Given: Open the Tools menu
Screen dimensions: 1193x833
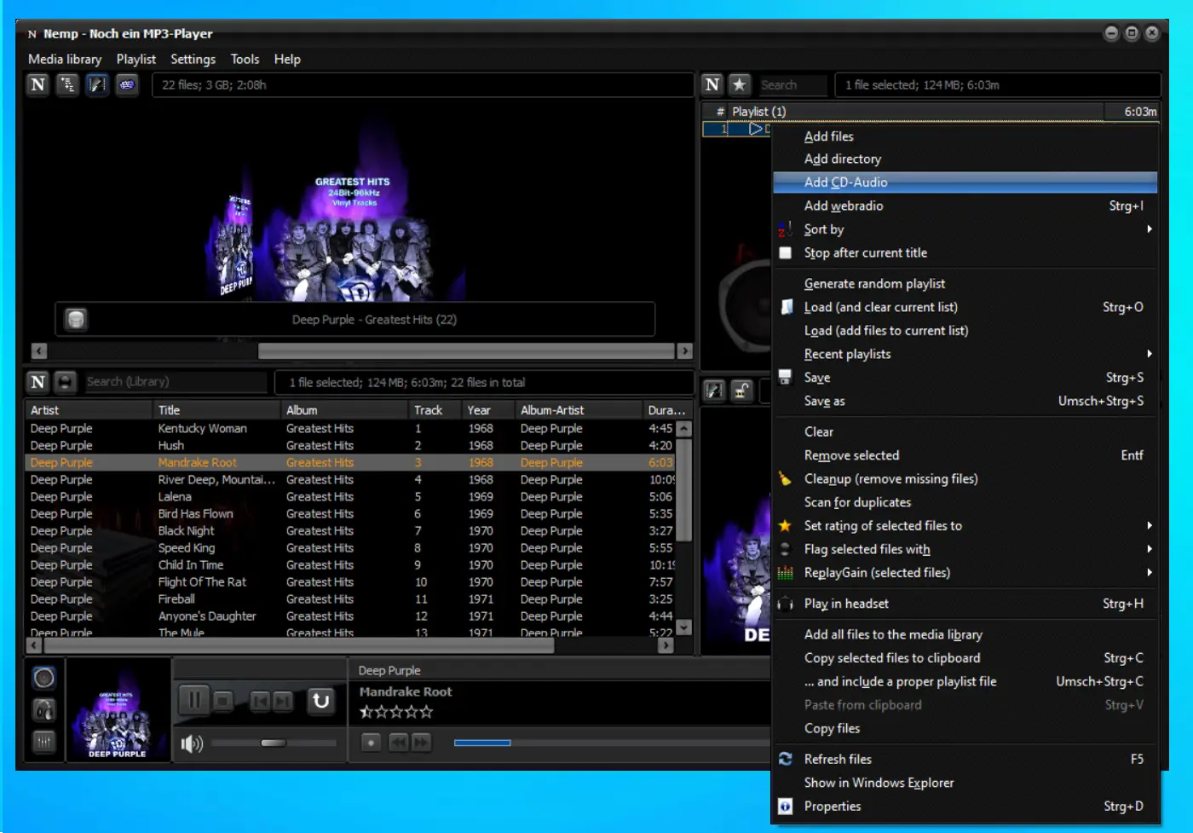Looking at the screenshot, I should (245, 59).
